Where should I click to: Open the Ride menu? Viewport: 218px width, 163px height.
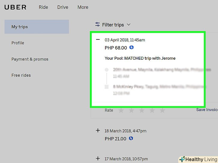pos(43,7)
